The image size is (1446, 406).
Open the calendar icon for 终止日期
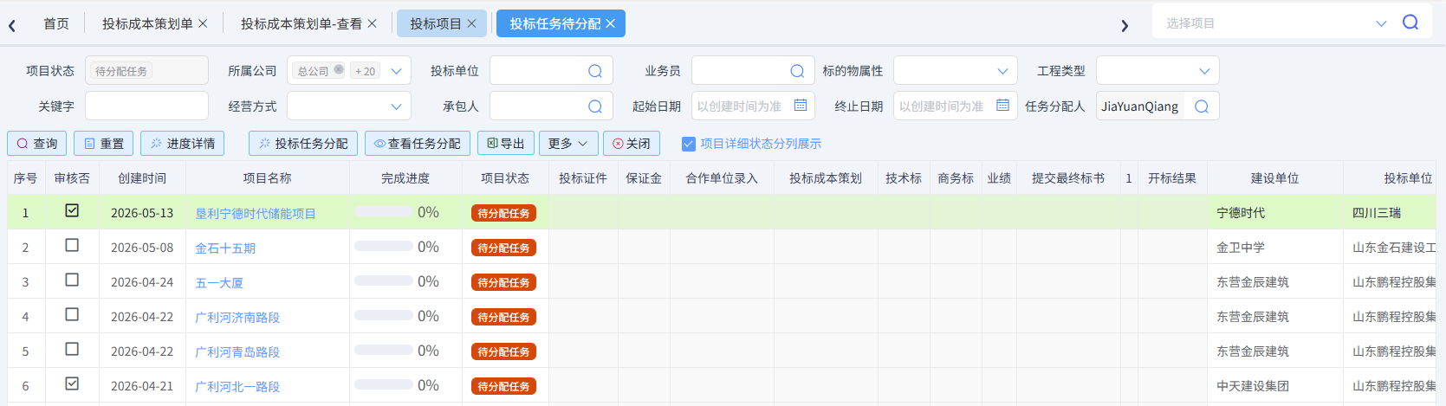(1002, 106)
